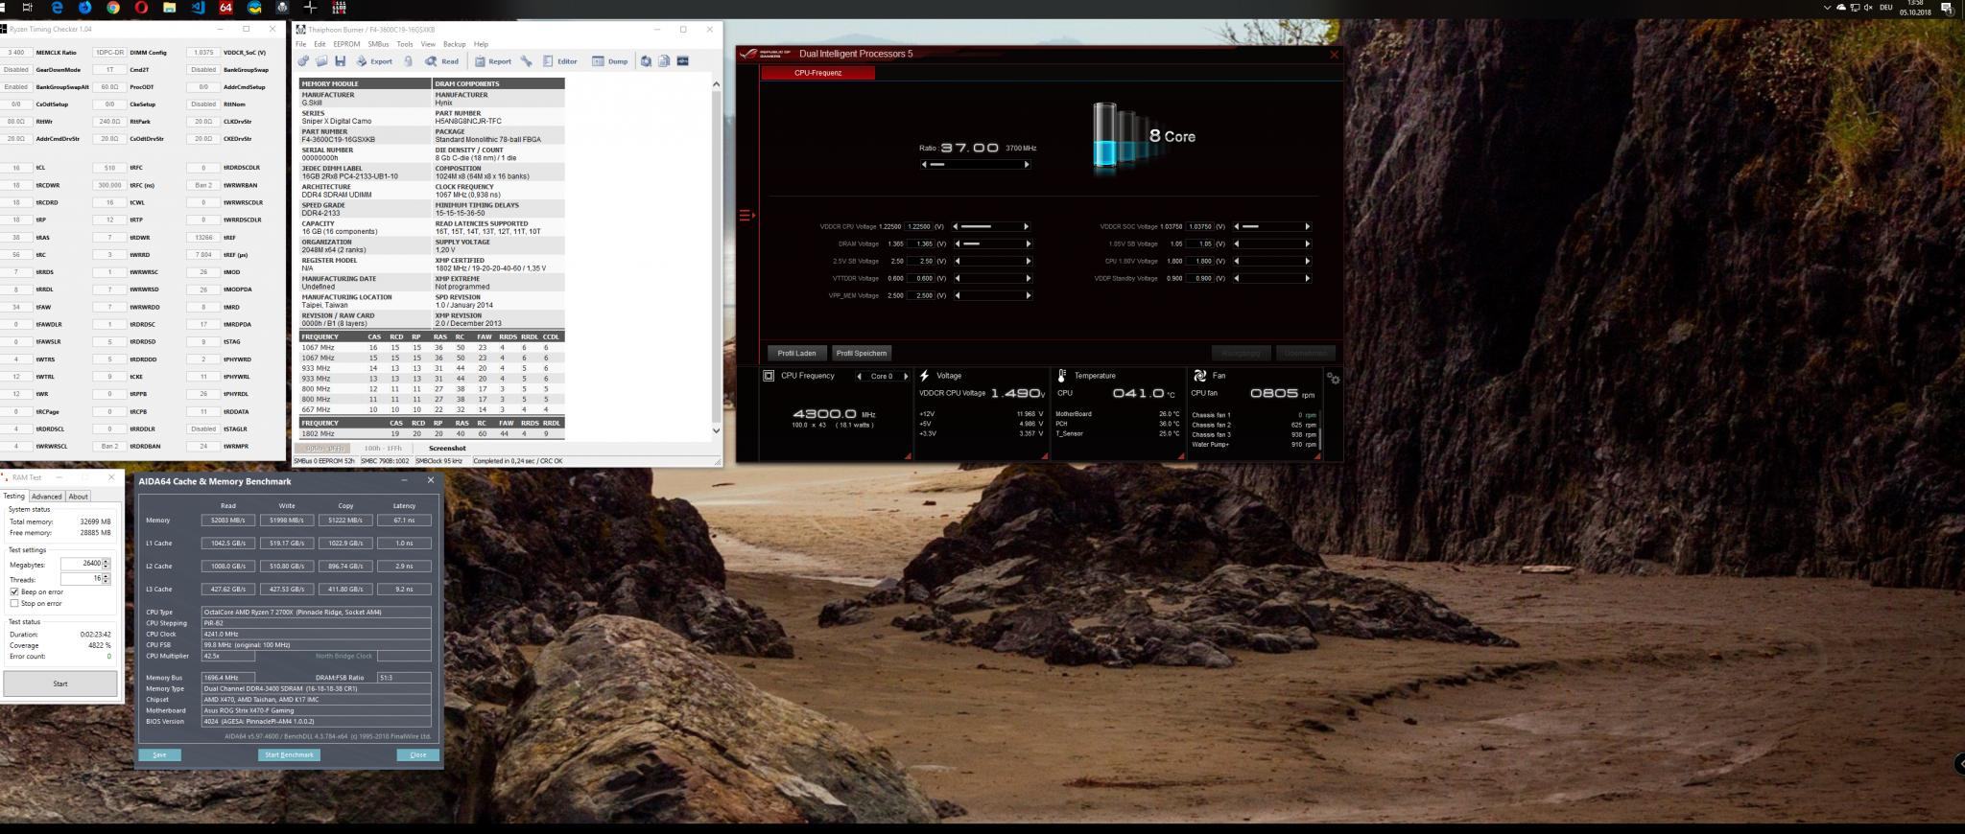Click the CPU Ratio slider track
1965x834 pixels.
tap(976, 164)
